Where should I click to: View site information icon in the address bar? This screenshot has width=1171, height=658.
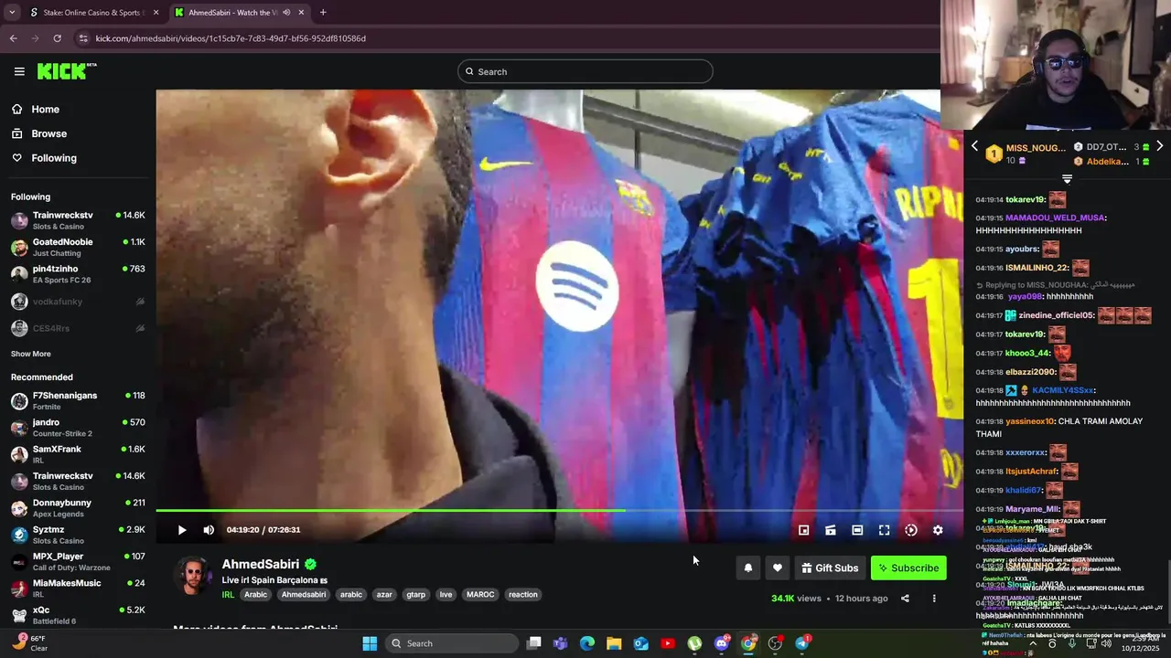[83, 38]
